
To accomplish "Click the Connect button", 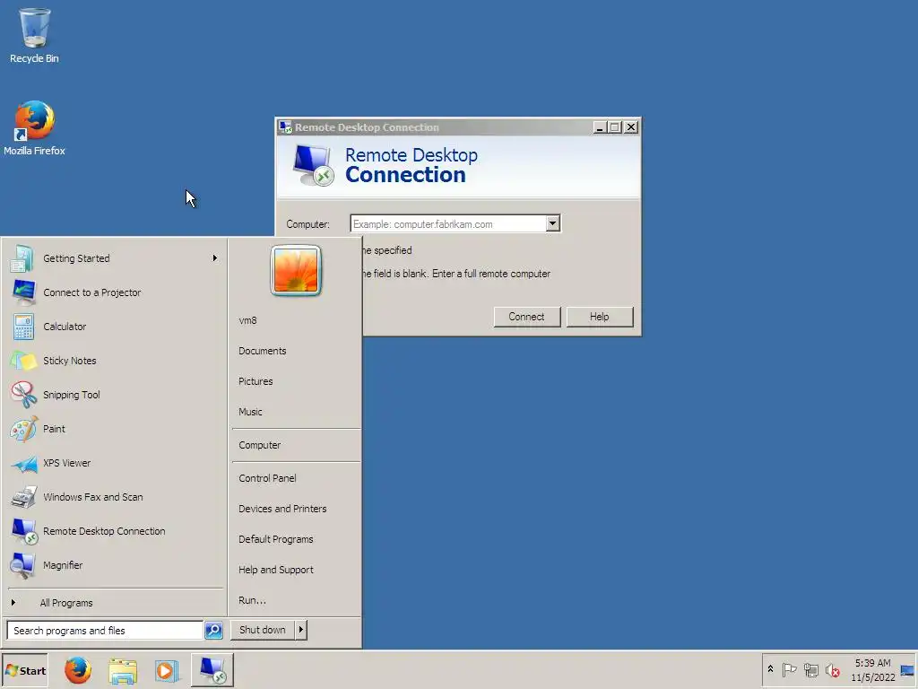I will [527, 317].
